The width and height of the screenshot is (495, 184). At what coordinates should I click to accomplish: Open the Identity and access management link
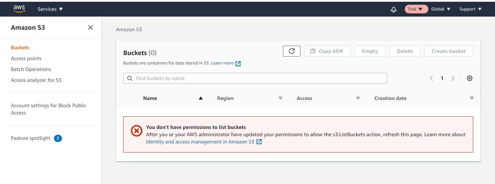point(200,142)
